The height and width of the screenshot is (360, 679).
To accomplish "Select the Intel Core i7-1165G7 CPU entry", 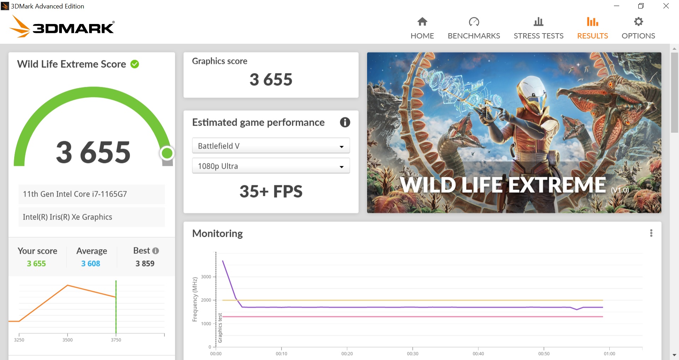I will click(x=92, y=194).
